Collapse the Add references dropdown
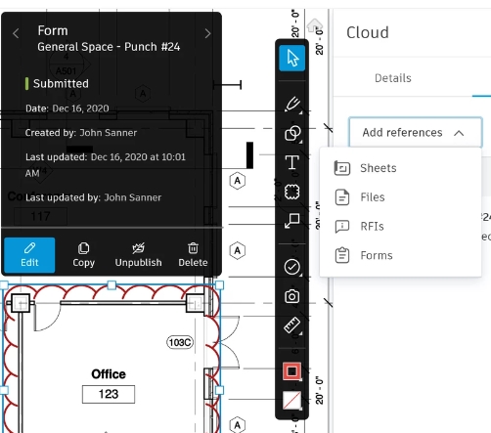 click(416, 132)
